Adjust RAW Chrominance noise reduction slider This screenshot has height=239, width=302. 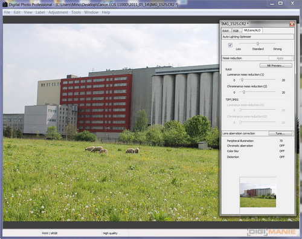244,92
